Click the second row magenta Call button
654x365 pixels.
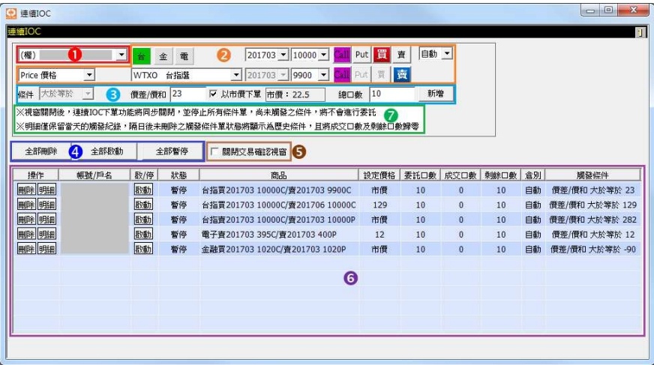click(x=341, y=75)
